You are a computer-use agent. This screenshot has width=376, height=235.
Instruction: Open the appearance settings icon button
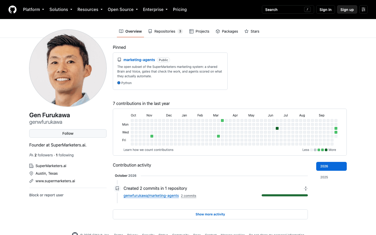click(x=363, y=9)
